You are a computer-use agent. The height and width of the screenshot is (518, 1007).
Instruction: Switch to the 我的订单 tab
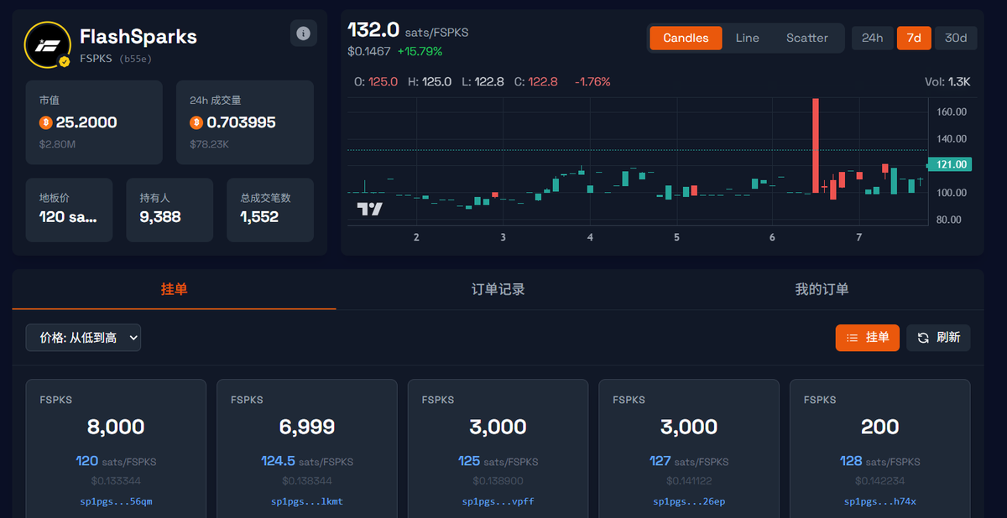[x=822, y=289]
